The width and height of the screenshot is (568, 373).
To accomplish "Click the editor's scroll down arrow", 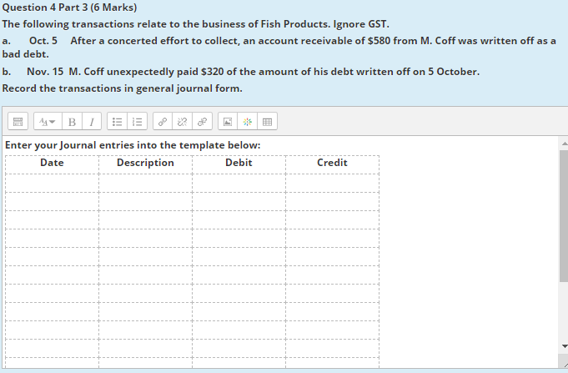I will coord(564,346).
